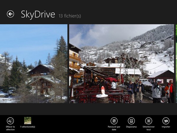
Task: Click the selected photo thumbnail in app bar
Action: point(28,121)
